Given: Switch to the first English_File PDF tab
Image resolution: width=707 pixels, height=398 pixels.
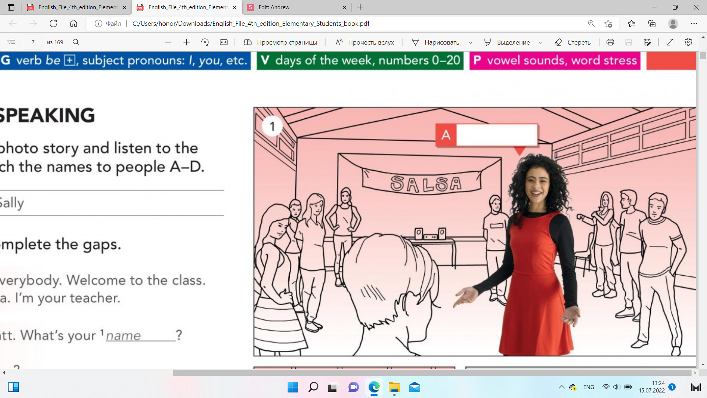Looking at the screenshot, I should tap(77, 7).
